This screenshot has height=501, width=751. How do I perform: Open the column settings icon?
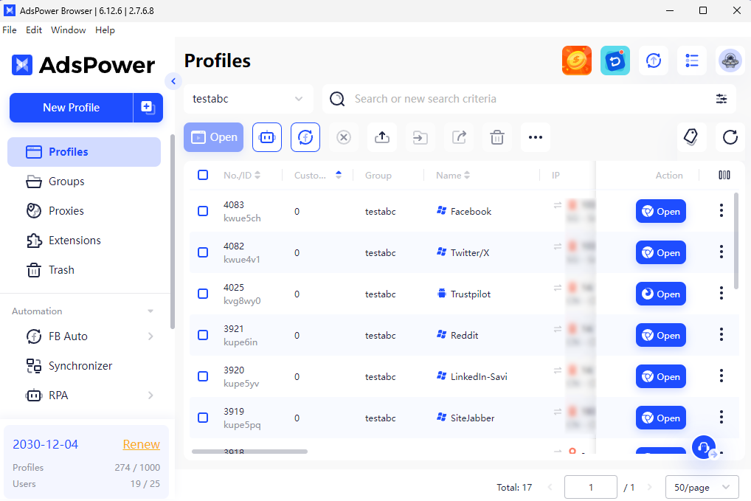[724, 176]
